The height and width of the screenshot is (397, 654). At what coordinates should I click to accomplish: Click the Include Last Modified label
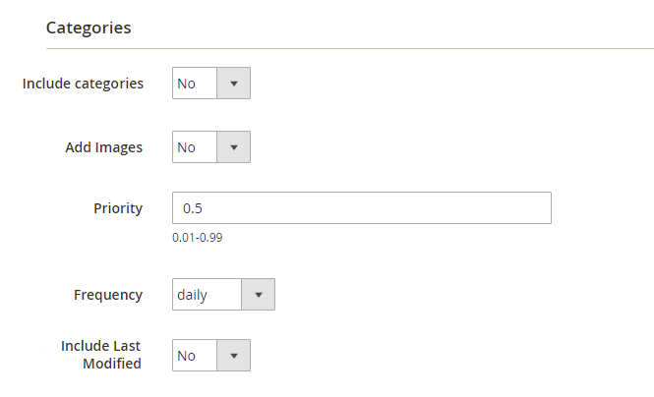[101, 355]
